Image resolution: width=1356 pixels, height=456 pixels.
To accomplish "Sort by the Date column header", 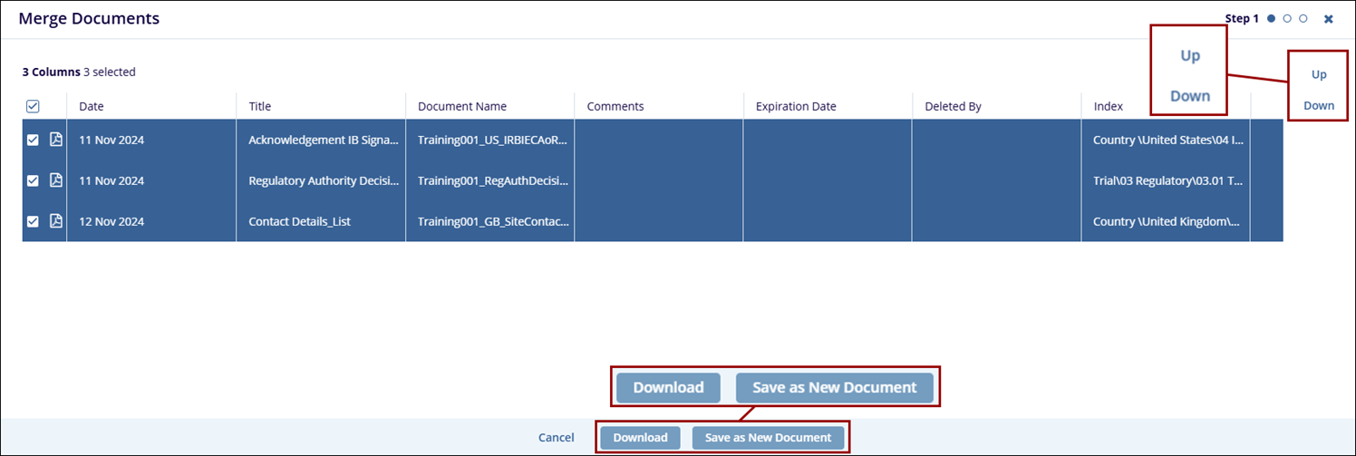I will click(92, 106).
